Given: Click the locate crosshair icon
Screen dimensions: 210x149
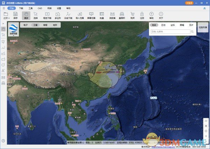Looking at the screenshot, I should click(x=206, y=131).
